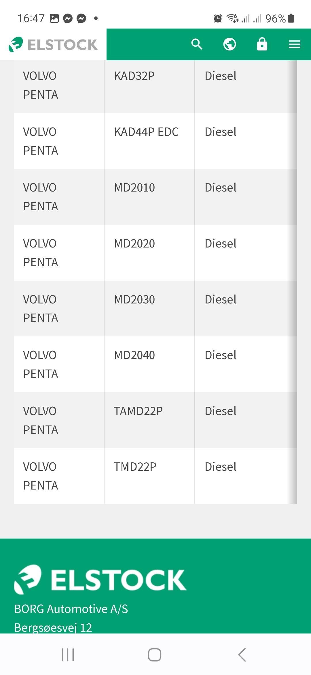Select the MD2030 engine row
This screenshot has height=675, width=311.
(155, 308)
